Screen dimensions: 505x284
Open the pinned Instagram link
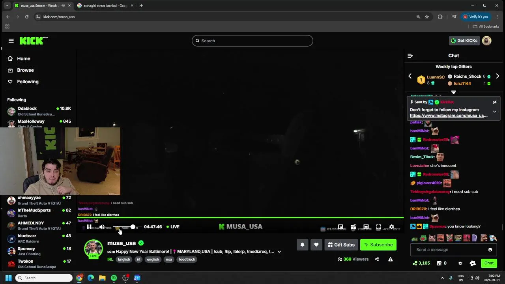point(449,116)
